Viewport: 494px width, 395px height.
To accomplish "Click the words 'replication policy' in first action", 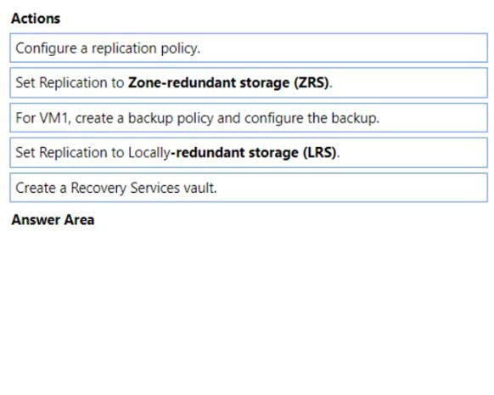I will point(145,48).
